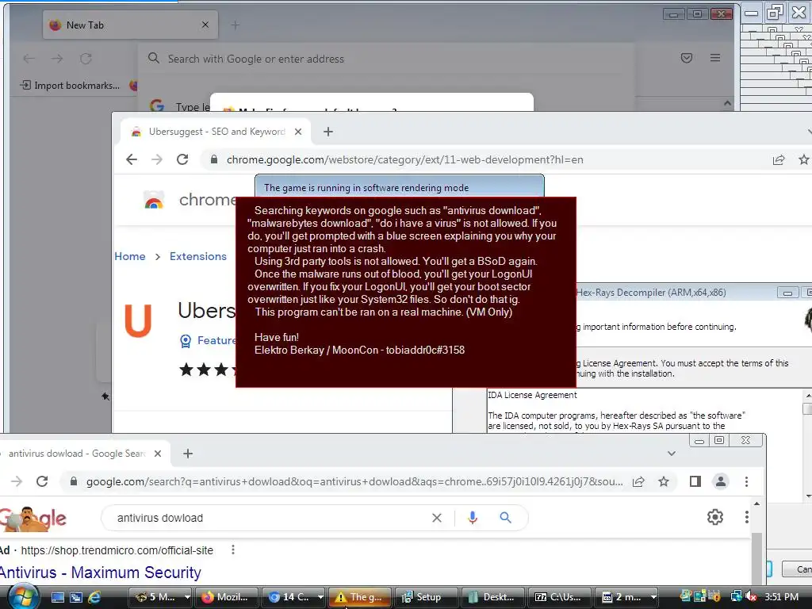812x609 pixels.
Task: Click the taskbar clock showing 3:51 PM
Action: tap(781, 596)
